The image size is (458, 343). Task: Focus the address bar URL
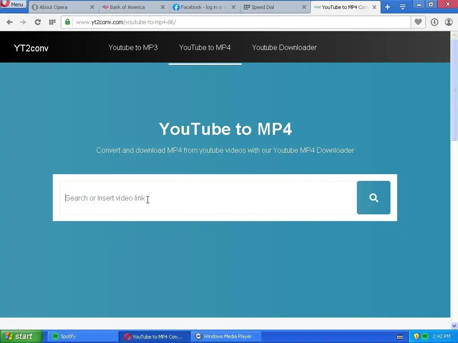pos(241,22)
